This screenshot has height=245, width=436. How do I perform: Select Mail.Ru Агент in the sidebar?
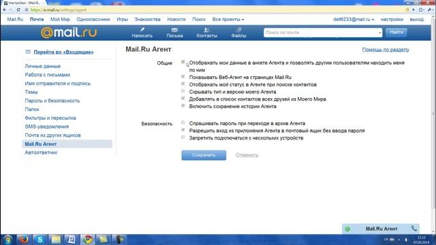point(67,144)
